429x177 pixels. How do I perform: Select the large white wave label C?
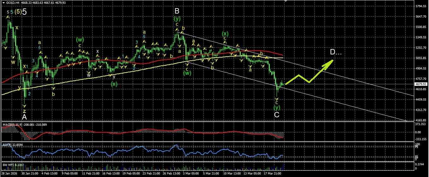(277, 115)
